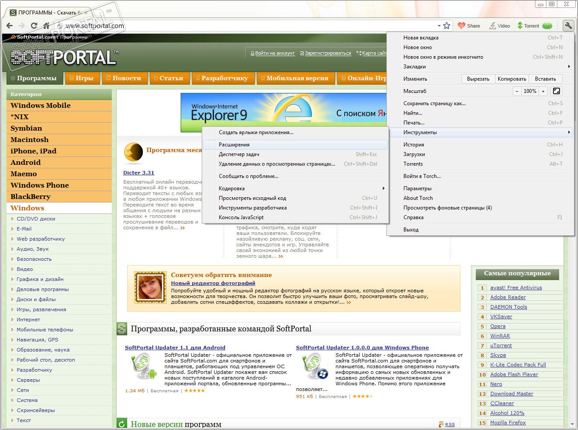
Task: Click the Войти на аккаунт link
Action: coord(275,53)
